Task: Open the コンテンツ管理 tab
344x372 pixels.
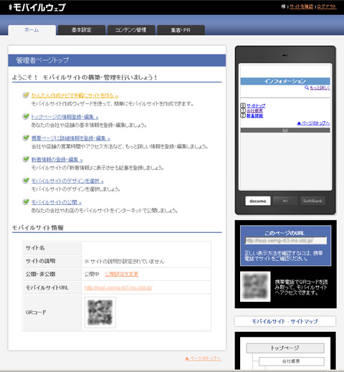Action: tap(131, 30)
